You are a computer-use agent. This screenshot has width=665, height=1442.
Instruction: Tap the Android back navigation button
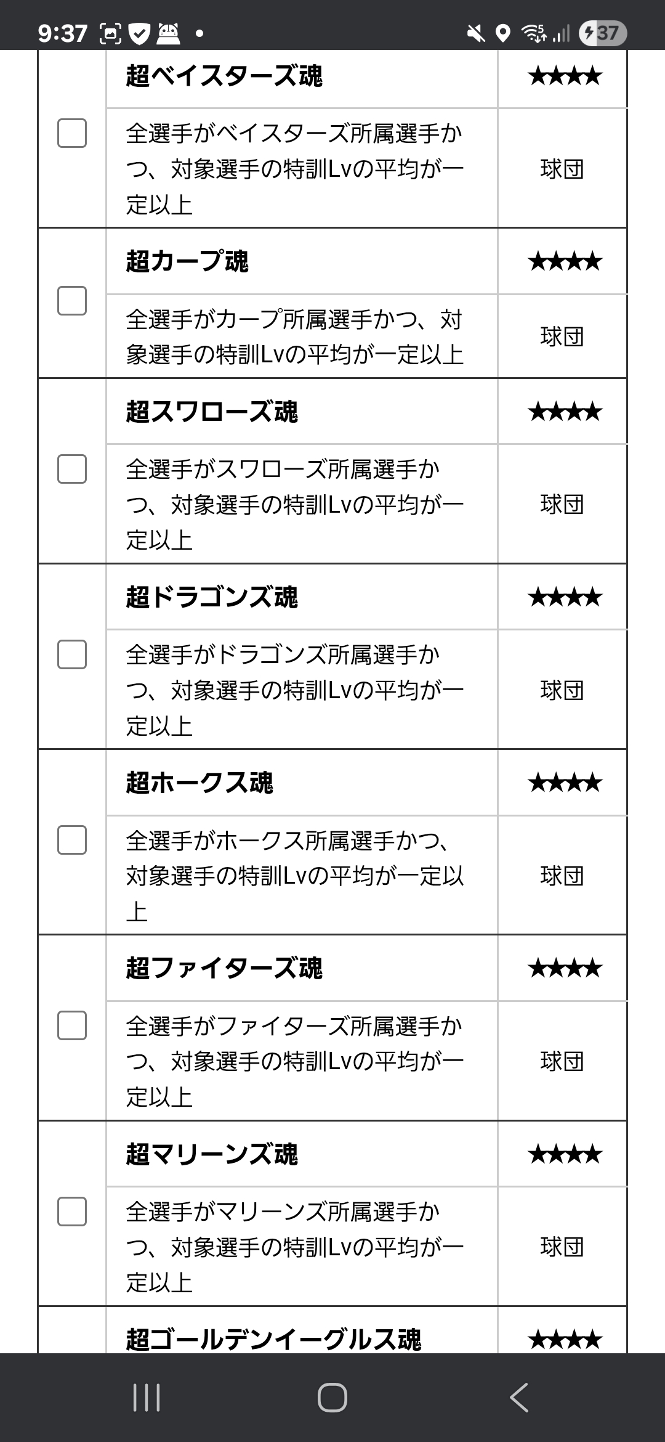point(519,1397)
